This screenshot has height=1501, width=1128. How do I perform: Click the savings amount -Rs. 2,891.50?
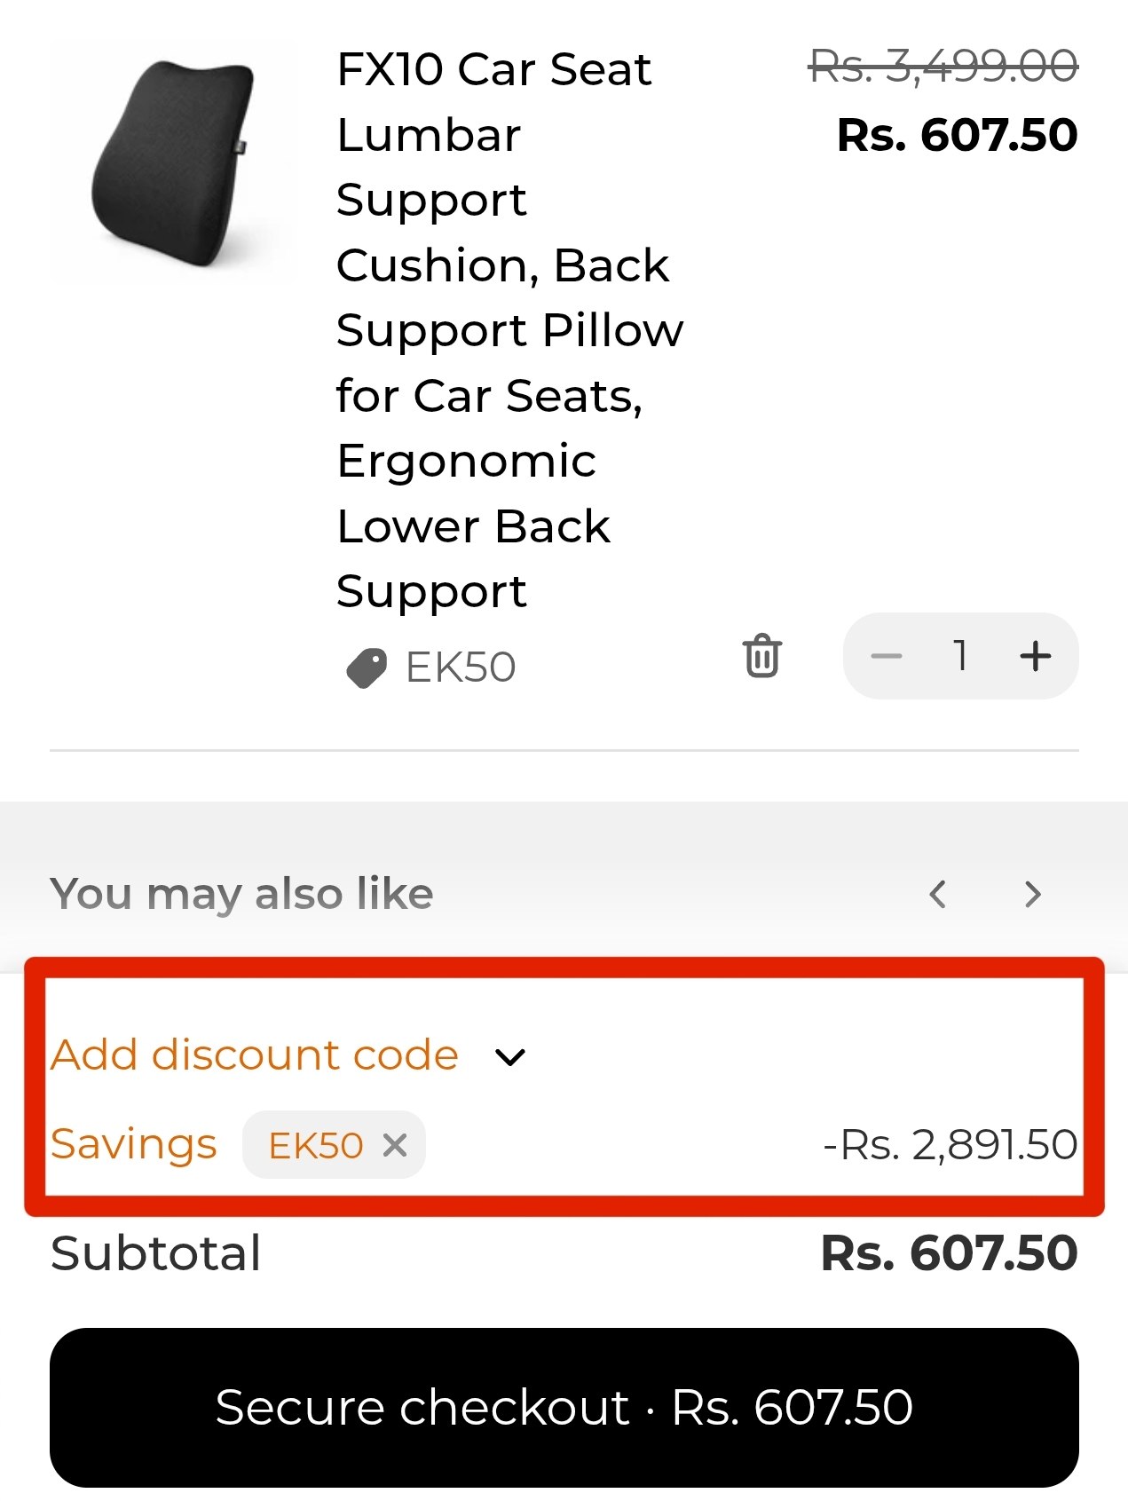[950, 1145]
